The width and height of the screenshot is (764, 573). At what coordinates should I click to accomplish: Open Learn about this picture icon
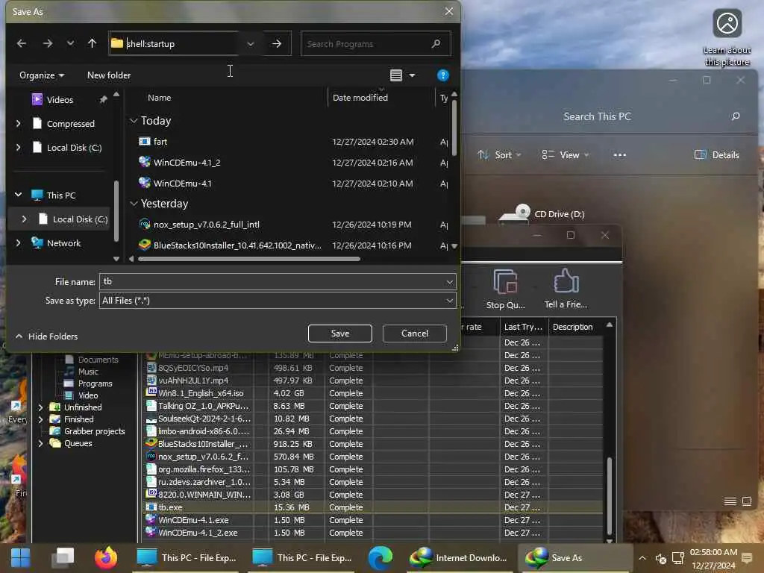727,37
